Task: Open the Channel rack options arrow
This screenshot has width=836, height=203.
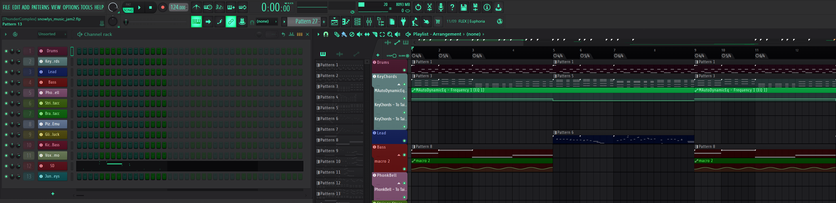Action: click(5, 34)
